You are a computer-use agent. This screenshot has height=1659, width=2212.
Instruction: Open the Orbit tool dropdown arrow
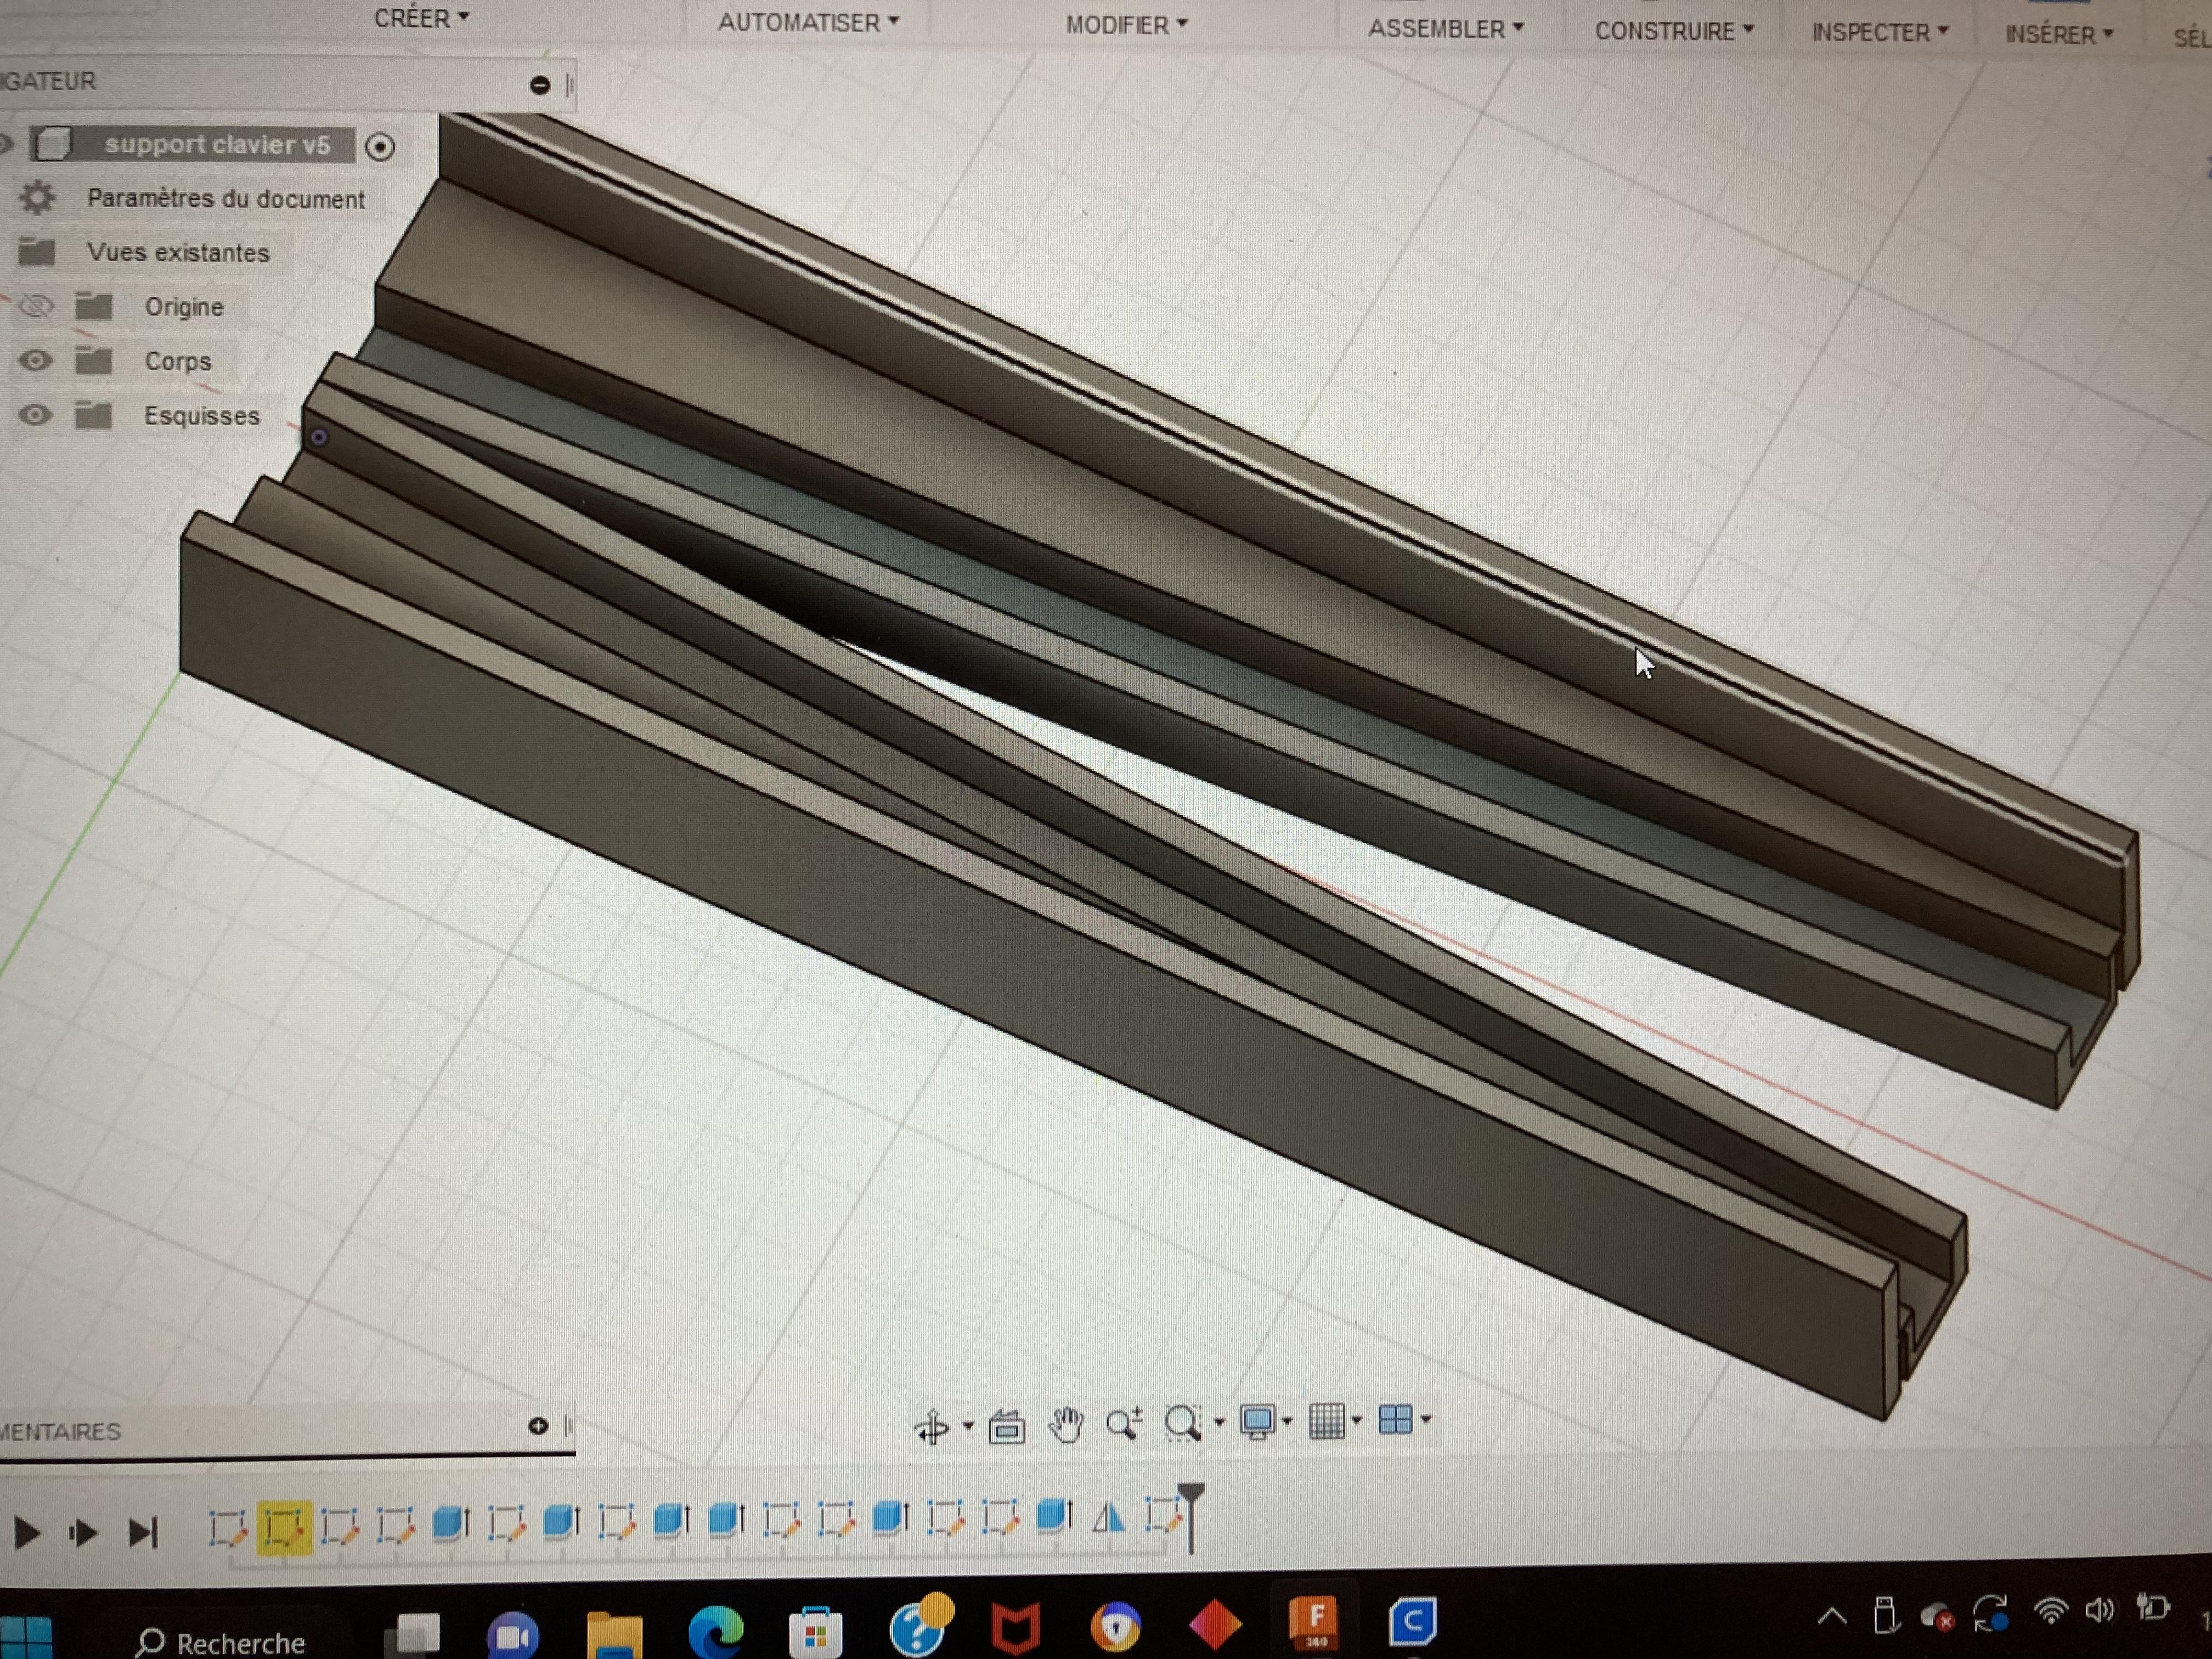point(968,1425)
